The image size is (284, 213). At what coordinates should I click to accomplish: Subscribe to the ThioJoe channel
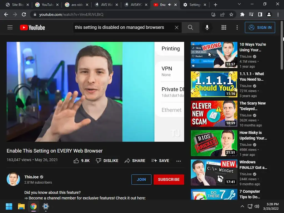pos(169,179)
